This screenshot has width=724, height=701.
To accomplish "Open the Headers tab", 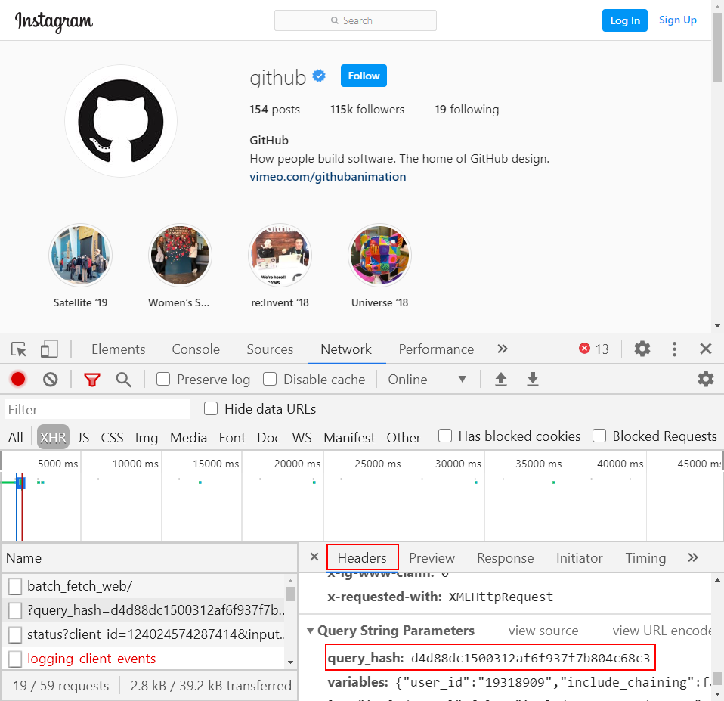I will pyautogui.click(x=362, y=557).
